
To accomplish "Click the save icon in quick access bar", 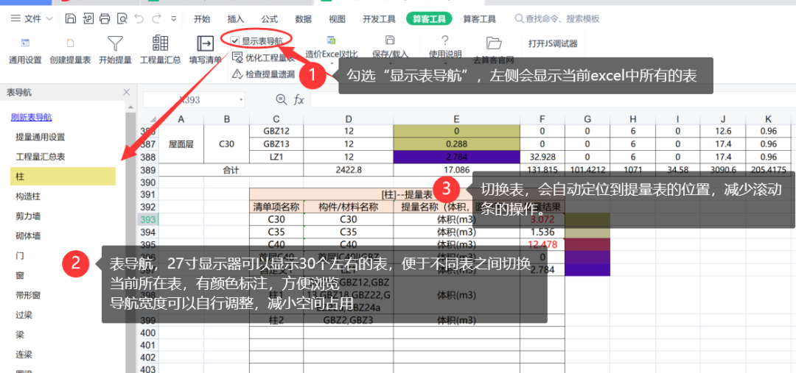I will tap(70, 18).
